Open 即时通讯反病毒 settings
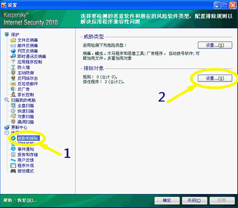 click(x=32, y=57)
